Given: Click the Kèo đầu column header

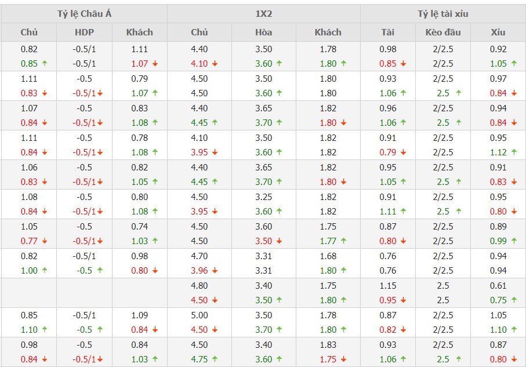Looking at the screenshot, I should coord(442,32).
